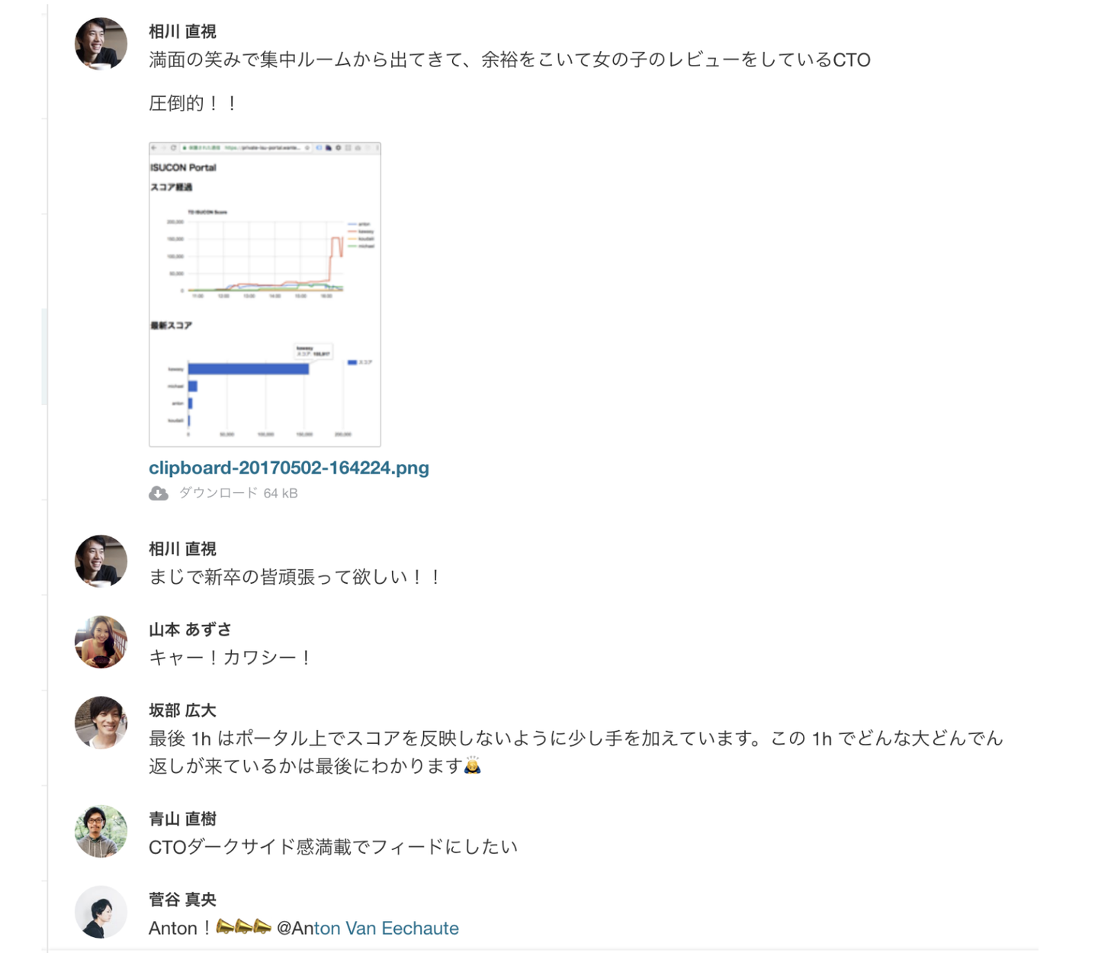The image size is (1098, 953).
Task: Click the message text 圧倒的！！
Action: [193, 103]
